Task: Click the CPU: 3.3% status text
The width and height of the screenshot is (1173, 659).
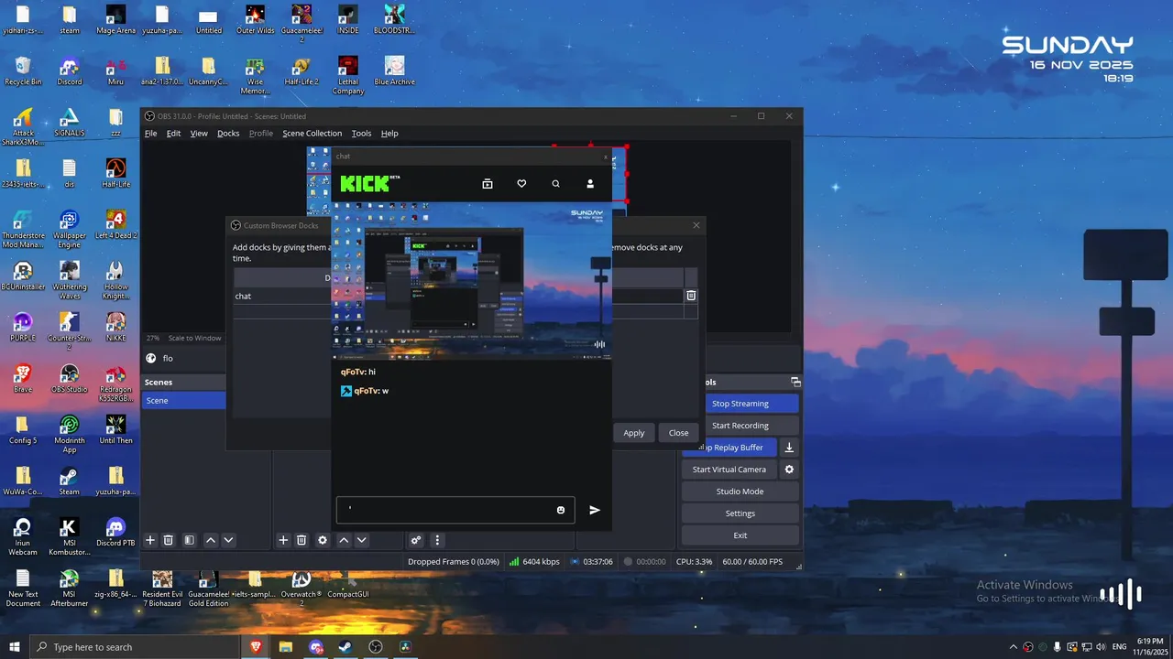Action: click(694, 562)
